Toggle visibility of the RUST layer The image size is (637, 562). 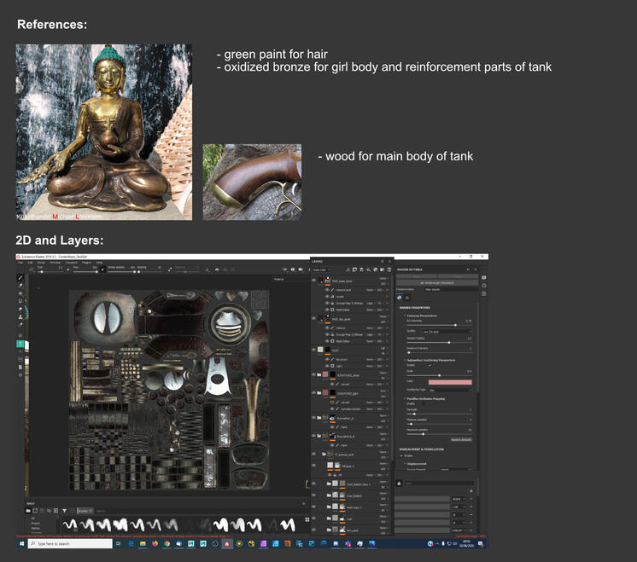pyautogui.click(x=314, y=350)
